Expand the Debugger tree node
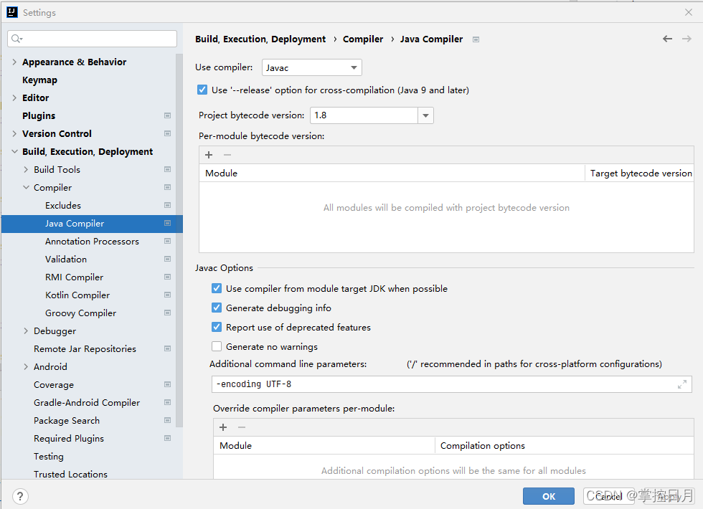Screen dimensions: 703x509 [x=26, y=330]
